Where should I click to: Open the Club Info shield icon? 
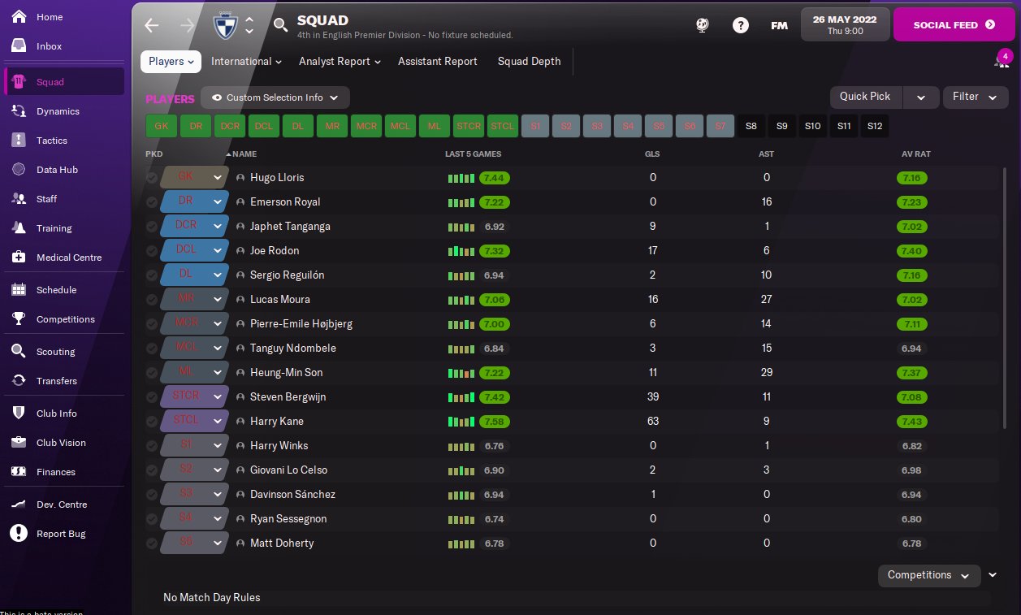[x=19, y=414]
